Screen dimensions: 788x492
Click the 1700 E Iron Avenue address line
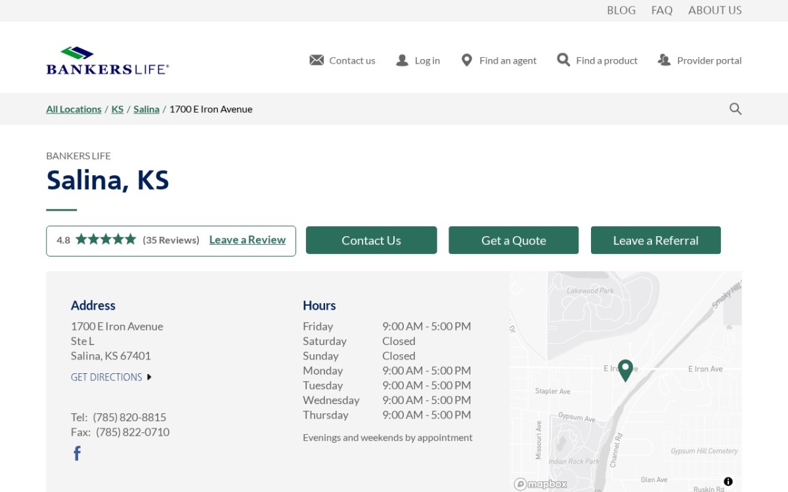[x=117, y=326]
